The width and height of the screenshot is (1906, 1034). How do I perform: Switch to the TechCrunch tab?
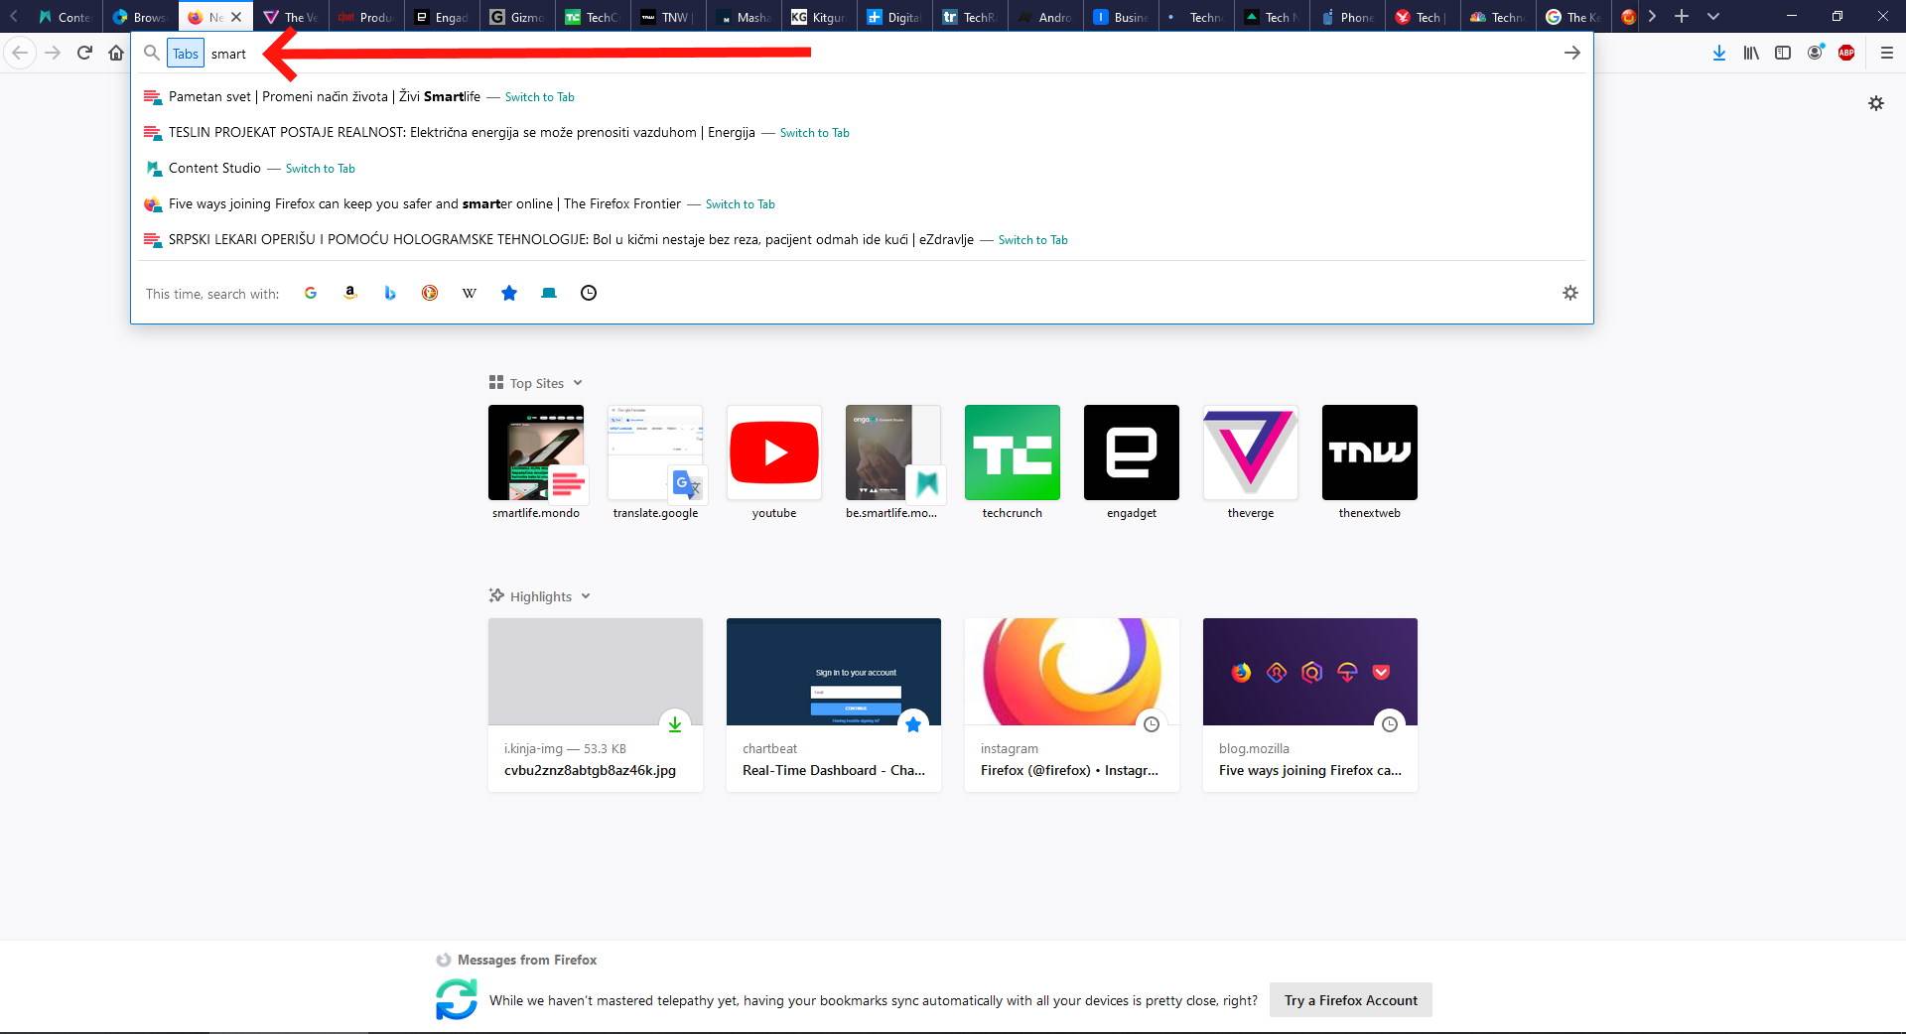pos(592,17)
